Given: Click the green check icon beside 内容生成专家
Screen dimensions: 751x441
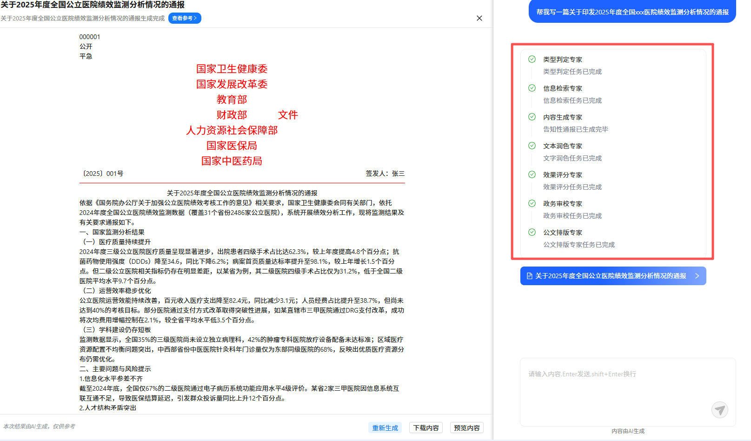Looking at the screenshot, I should click(532, 117).
